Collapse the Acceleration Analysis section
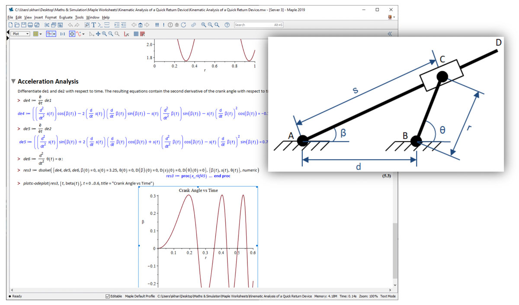This screenshot has height=305, width=519. click(13, 81)
